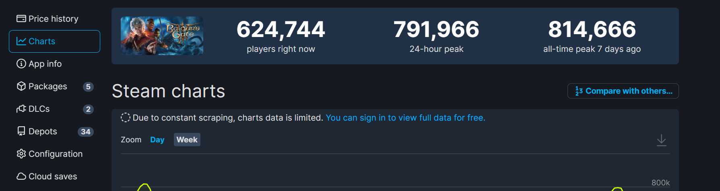Click the App info circle icon
Image resolution: width=720 pixels, height=191 pixels.
[21, 64]
